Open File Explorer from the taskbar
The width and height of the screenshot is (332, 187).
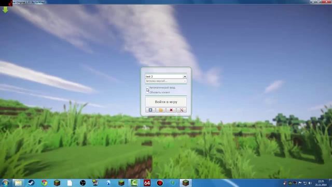coord(18,183)
